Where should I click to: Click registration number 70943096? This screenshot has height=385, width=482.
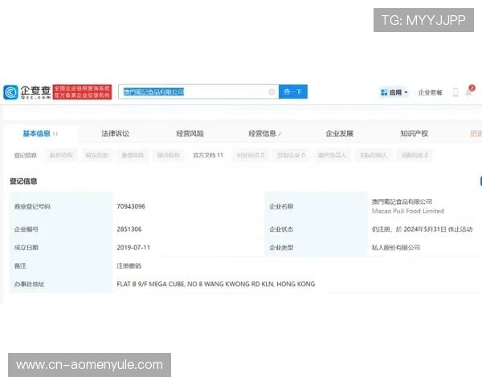click(x=131, y=206)
